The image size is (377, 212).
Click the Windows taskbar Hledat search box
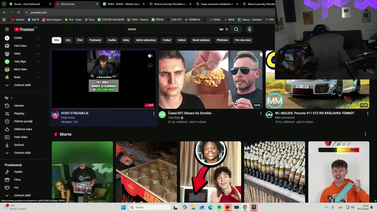[150, 207]
